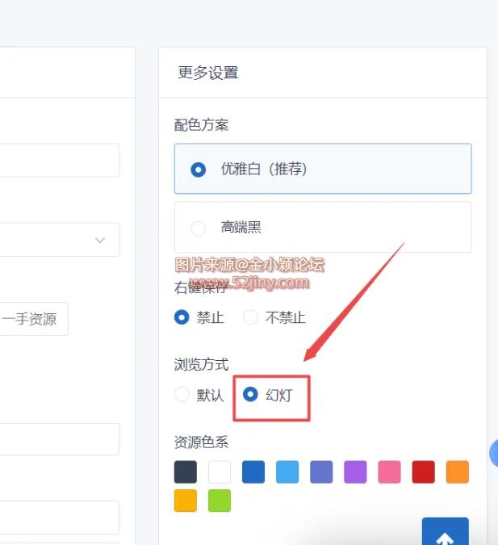Click the blue back-to-top arrow button

(445, 535)
